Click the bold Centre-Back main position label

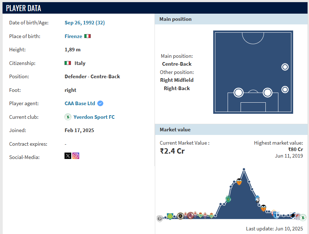point(177,64)
